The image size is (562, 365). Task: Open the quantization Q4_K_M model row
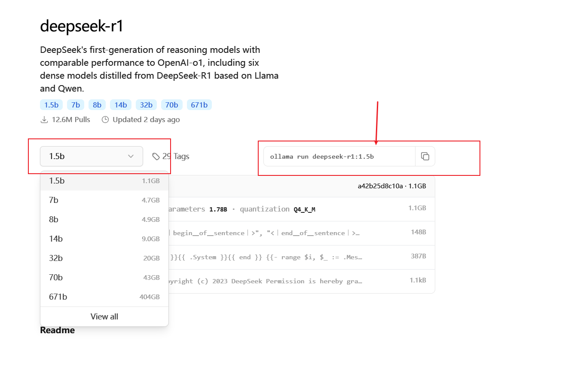(x=302, y=209)
